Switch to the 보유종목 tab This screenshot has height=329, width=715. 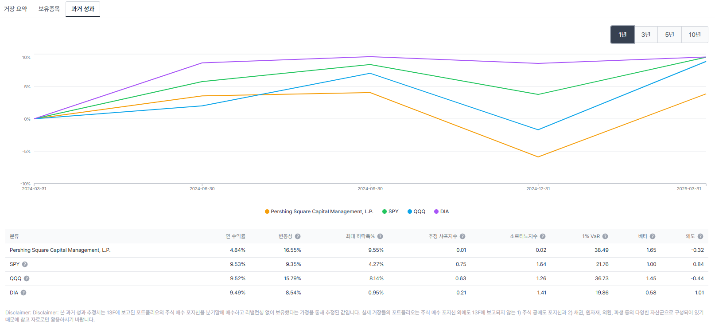(x=49, y=9)
